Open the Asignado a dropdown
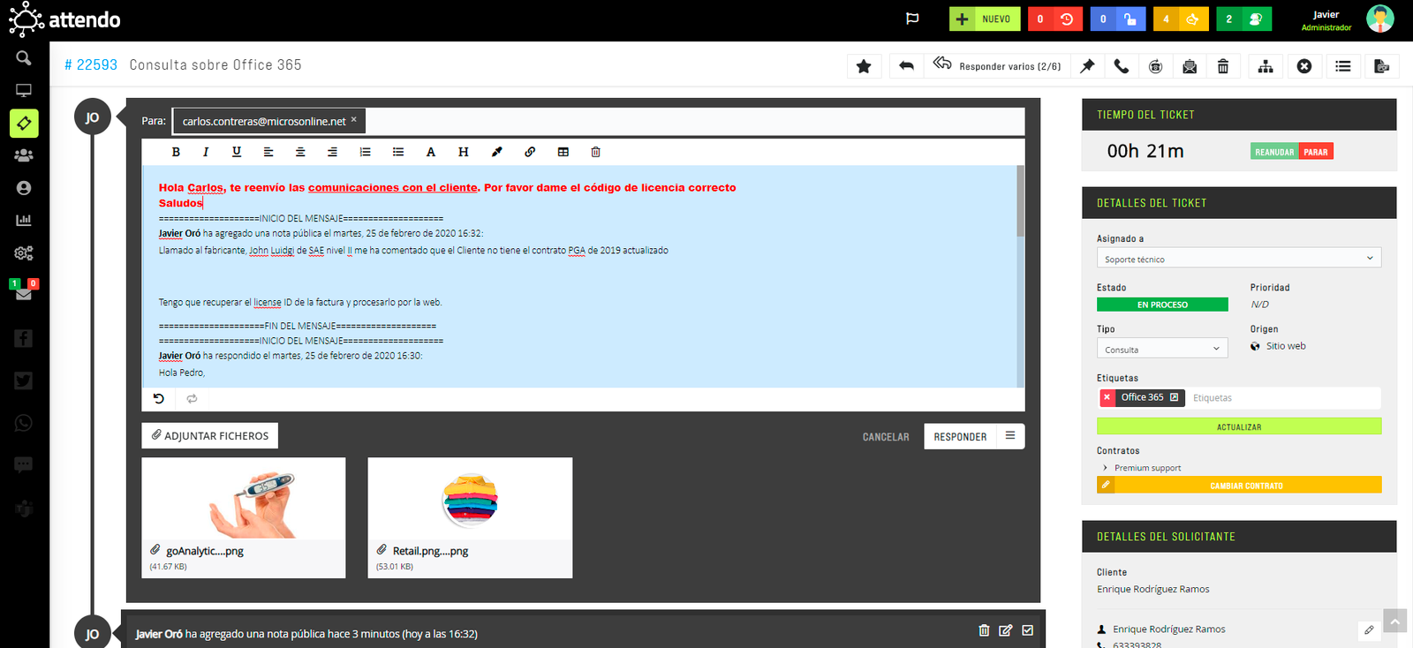 coord(1238,259)
